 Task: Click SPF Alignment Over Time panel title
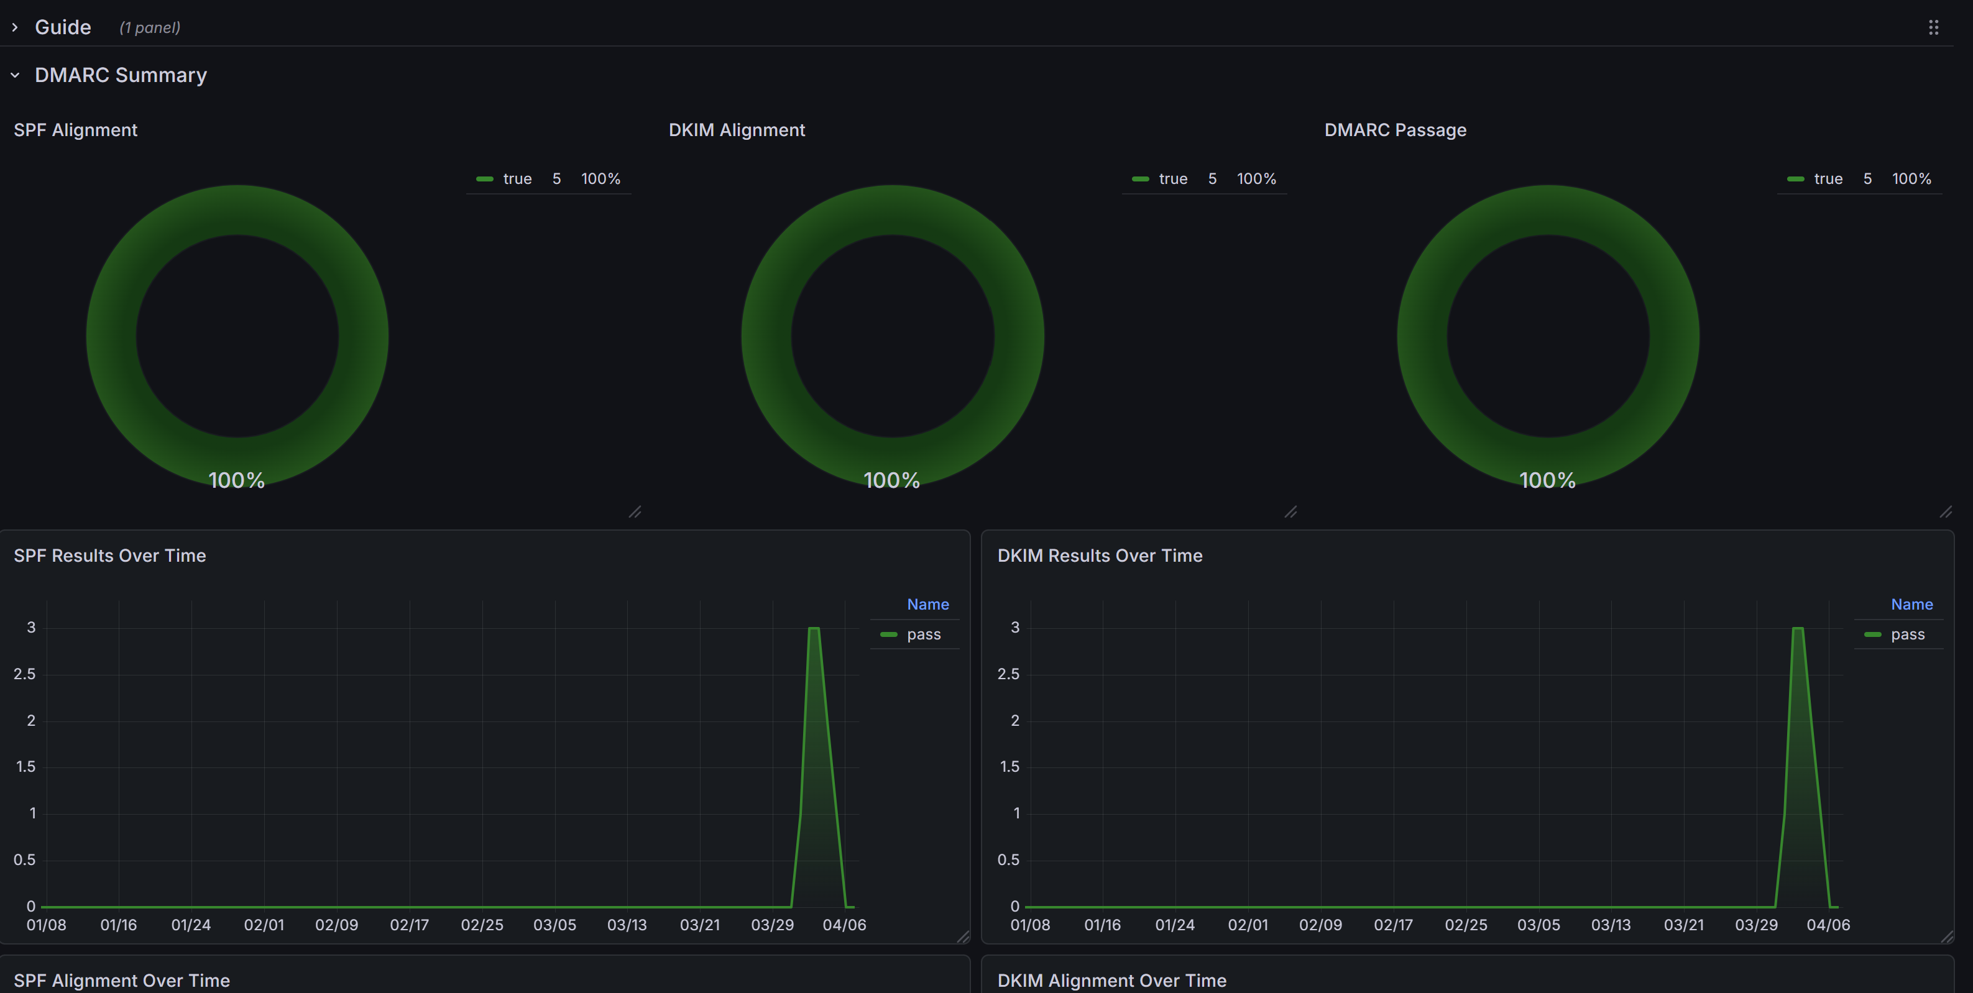click(x=122, y=980)
